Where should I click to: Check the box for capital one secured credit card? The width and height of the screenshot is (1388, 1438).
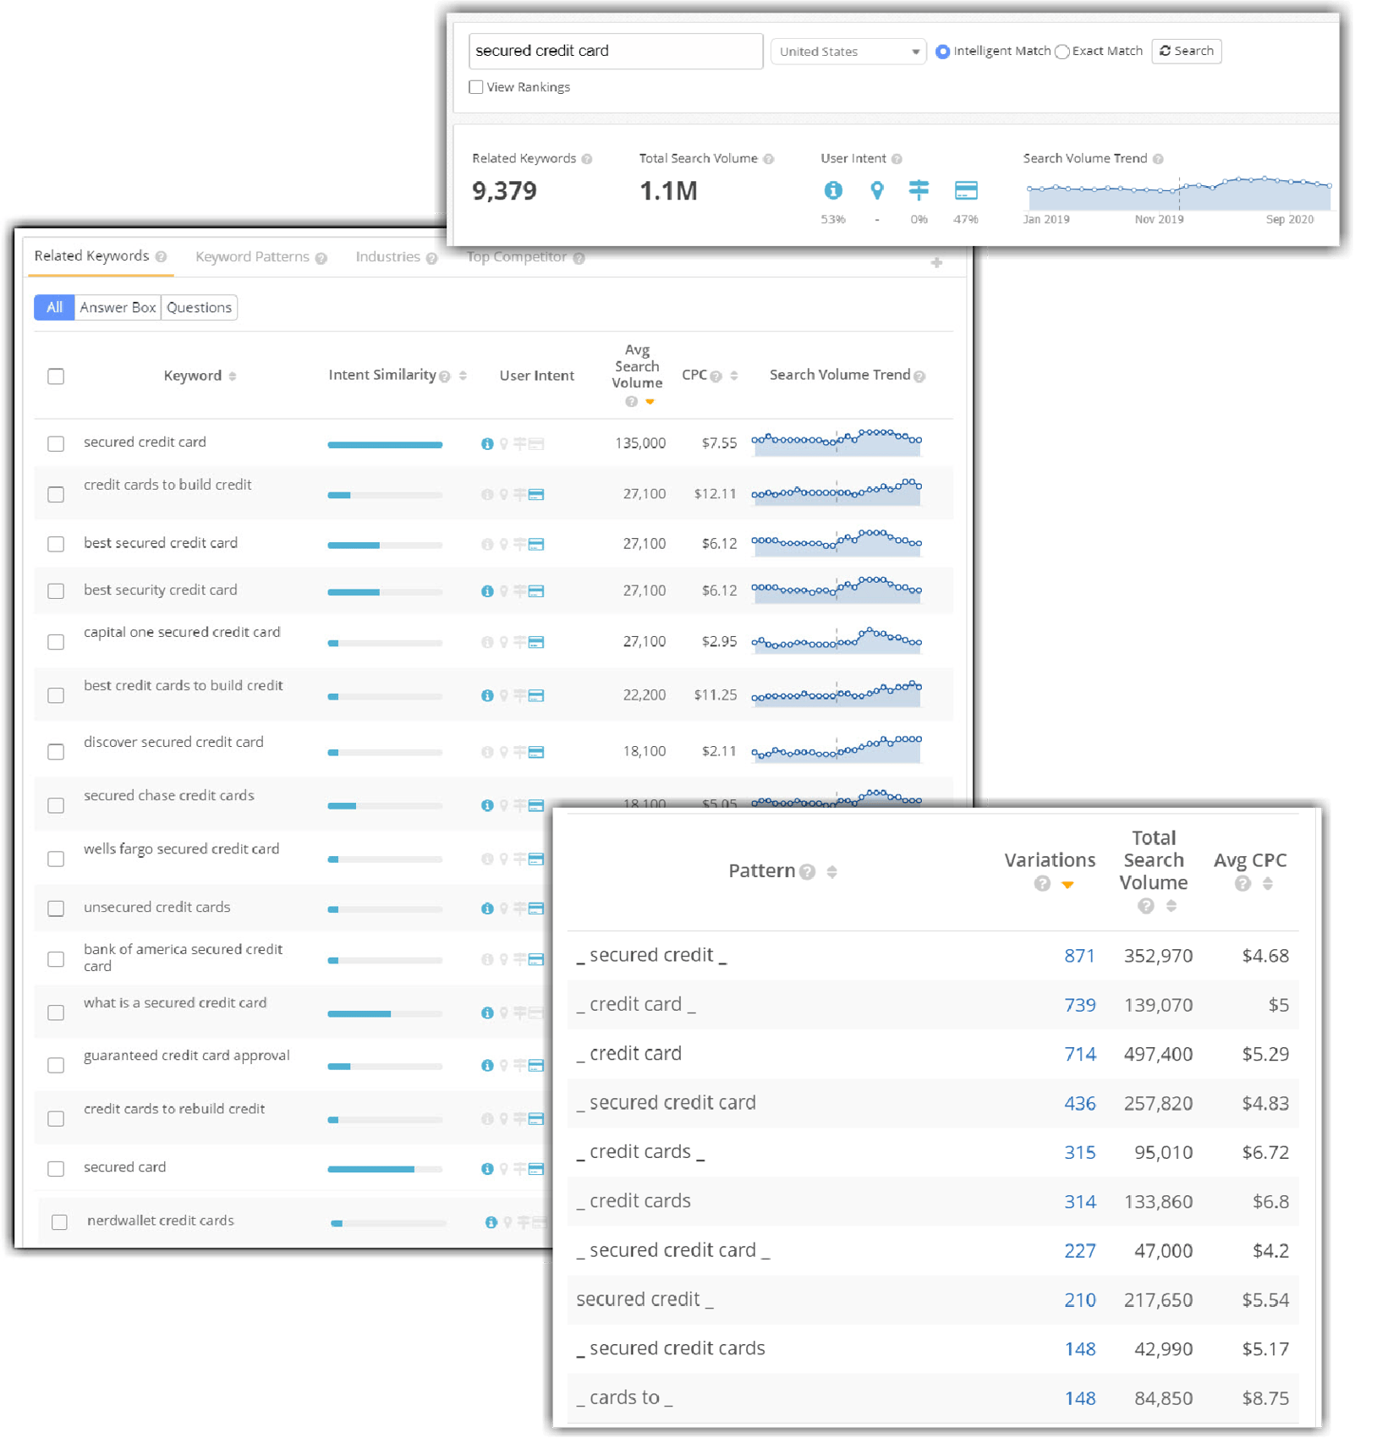(x=56, y=642)
